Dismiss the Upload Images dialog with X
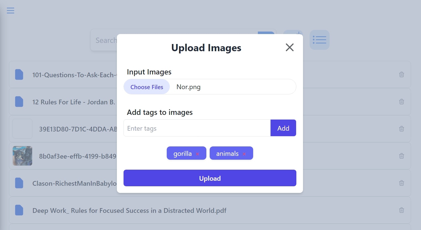Image resolution: width=421 pixels, height=230 pixels. tap(289, 47)
